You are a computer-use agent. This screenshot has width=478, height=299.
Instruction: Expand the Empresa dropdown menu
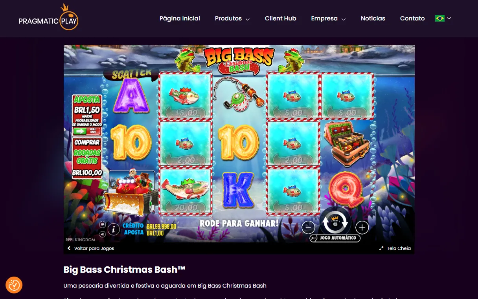tap(328, 18)
